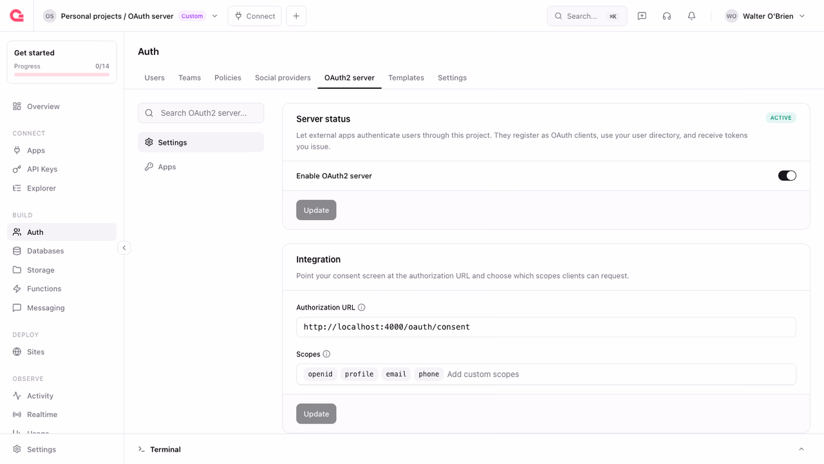Switch to the Templates tab

tap(406, 78)
